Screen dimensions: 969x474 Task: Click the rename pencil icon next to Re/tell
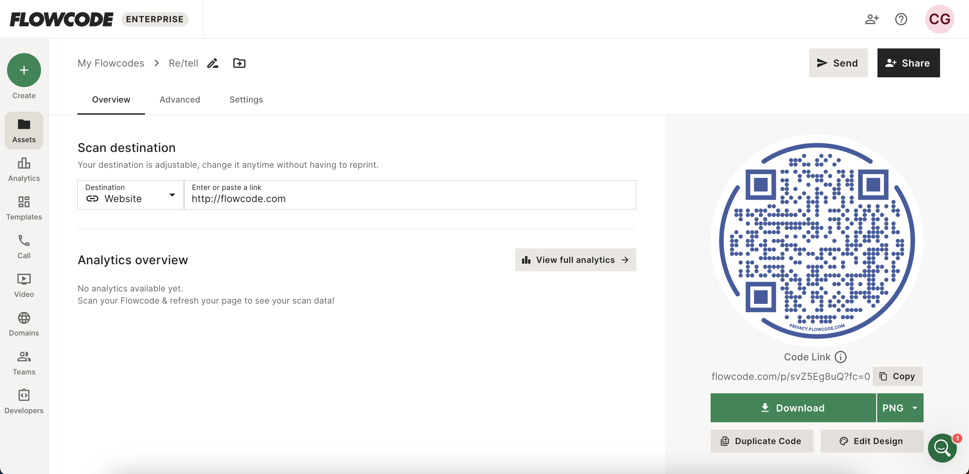213,63
